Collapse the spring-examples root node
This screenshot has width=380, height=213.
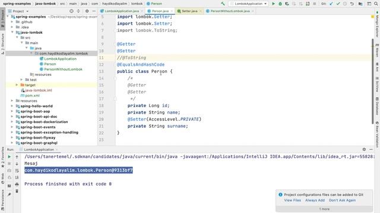tap(8, 17)
